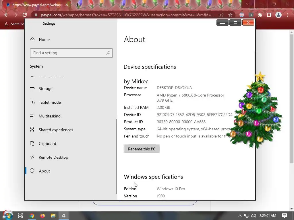Click the Device ID value
294x220 pixels.
pos(194,115)
